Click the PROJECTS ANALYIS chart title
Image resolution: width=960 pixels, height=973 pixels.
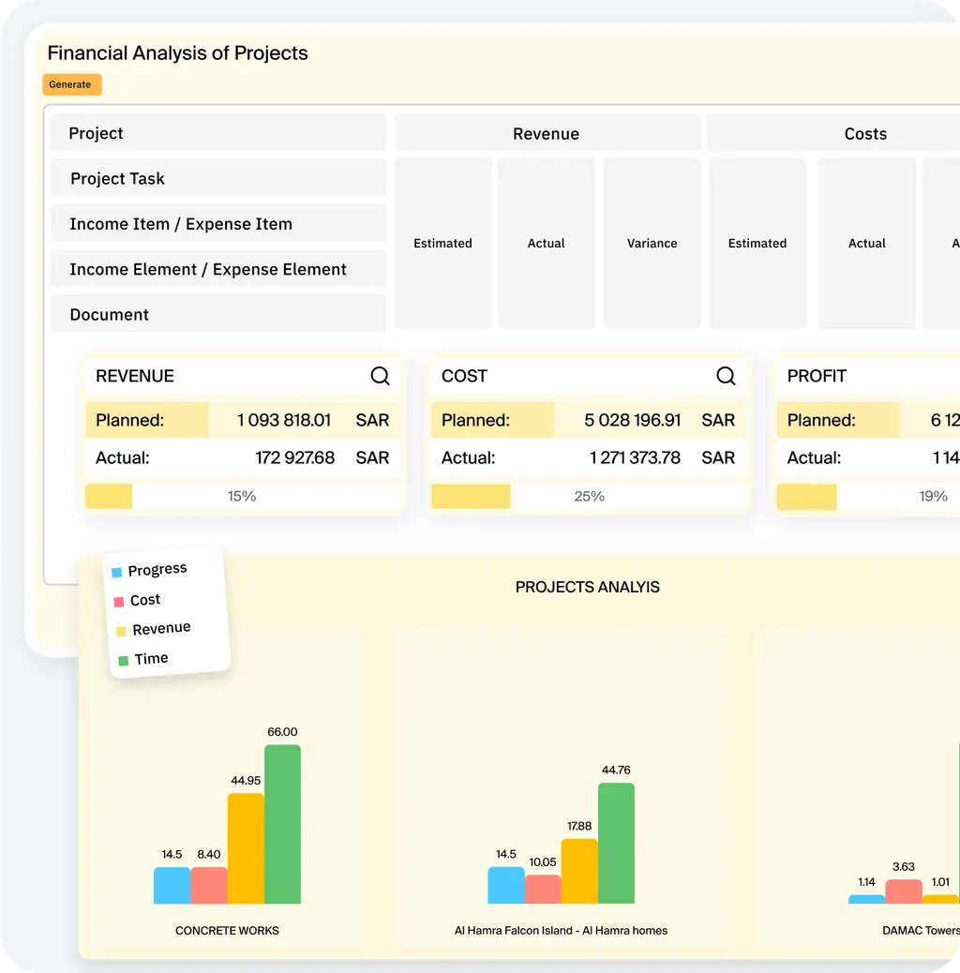click(x=587, y=587)
